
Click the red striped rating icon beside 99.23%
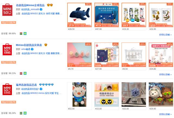(21, 74)
